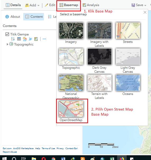Choose the Streets basemap thumbnail
151x160 pixels.
pos(128,31)
